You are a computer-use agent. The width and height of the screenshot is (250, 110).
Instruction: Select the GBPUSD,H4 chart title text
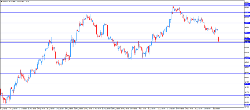(x=6, y=1)
